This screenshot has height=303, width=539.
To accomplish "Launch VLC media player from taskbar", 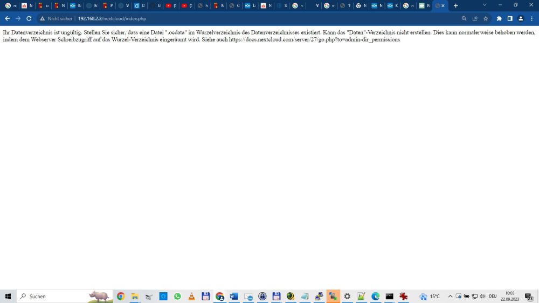I will pos(191,297).
